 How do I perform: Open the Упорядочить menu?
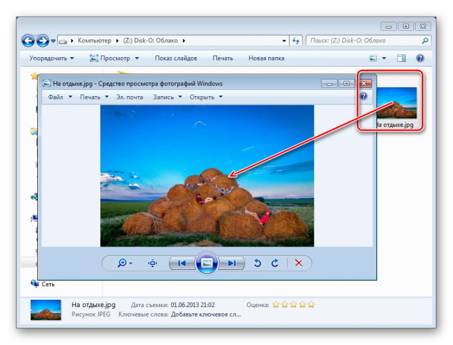[52, 58]
